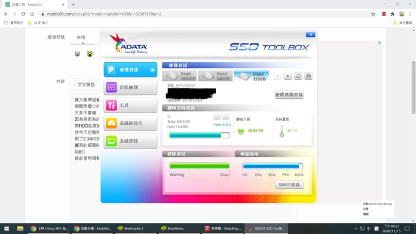This screenshot has width=416, height=234.
Task: Open the Windows Start menu
Action: 6,228
